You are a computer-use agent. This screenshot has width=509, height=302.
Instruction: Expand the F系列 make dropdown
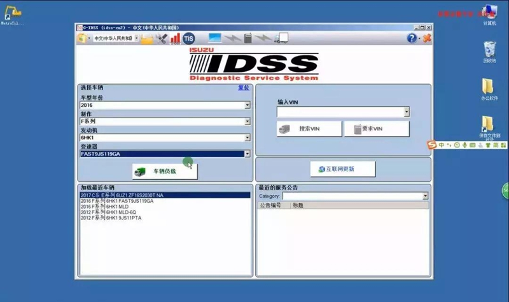(x=248, y=121)
